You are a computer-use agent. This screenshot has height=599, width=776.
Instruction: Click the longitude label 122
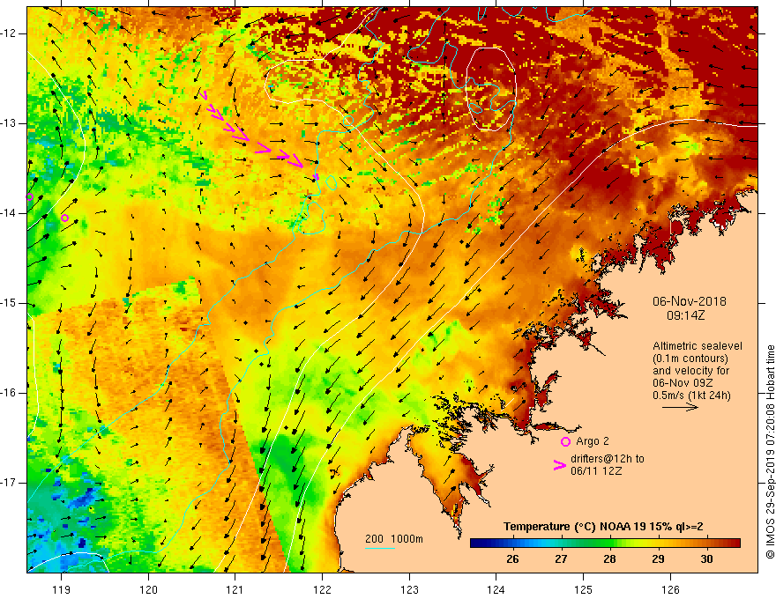coord(322,589)
